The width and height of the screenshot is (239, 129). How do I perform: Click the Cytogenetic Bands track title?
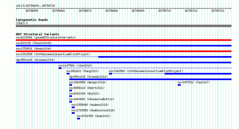32,20
